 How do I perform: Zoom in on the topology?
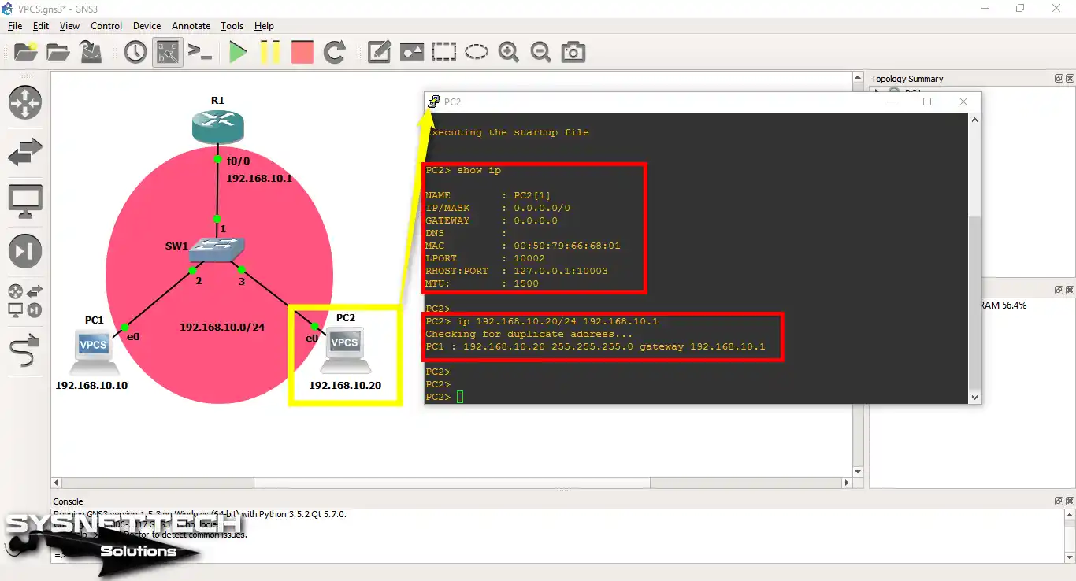coord(509,52)
